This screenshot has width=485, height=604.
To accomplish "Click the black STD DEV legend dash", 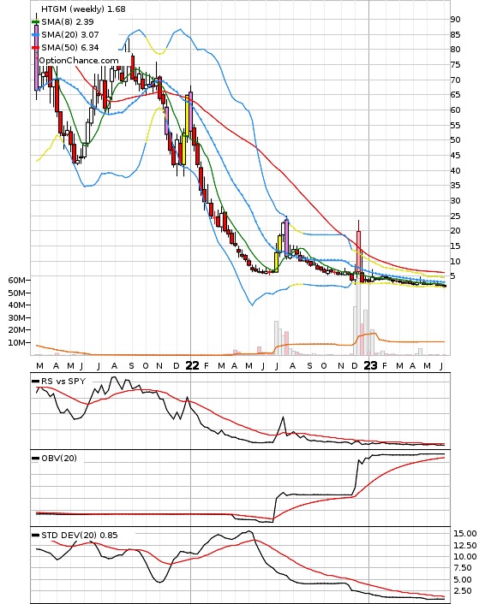I will coord(35,535).
